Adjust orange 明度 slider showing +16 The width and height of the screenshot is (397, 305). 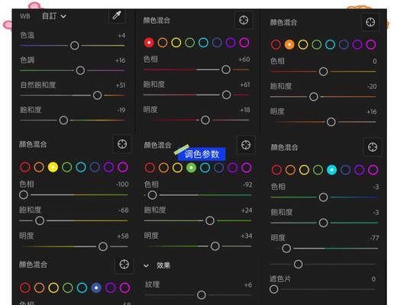tap(331, 122)
